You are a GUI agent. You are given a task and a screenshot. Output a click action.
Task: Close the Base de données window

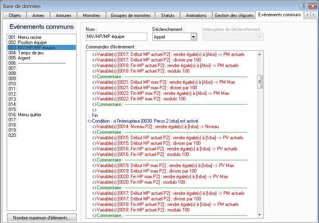click(x=313, y=6)
